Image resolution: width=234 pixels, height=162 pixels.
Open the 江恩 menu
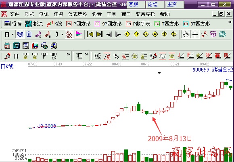pos(58,14)
